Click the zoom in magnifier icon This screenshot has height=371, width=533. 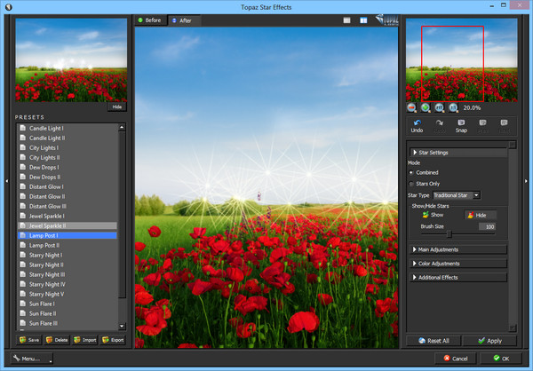[x=426, y=108]
